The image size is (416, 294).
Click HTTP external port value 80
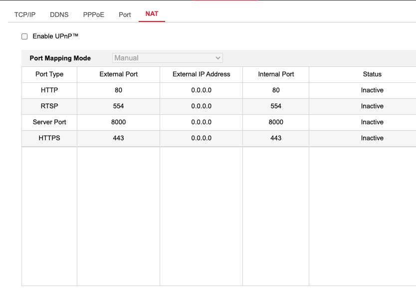pos(118,90)
